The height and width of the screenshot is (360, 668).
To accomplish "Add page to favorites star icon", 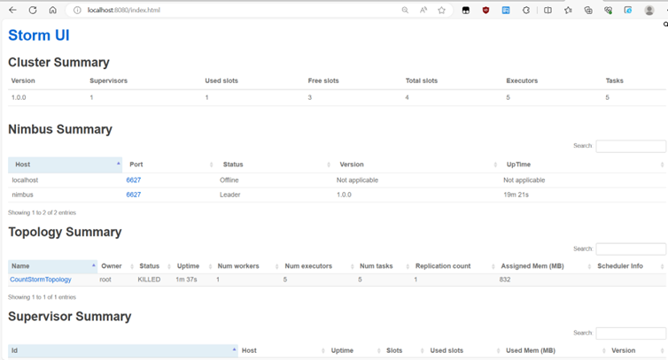I will (x=441, y=10).
